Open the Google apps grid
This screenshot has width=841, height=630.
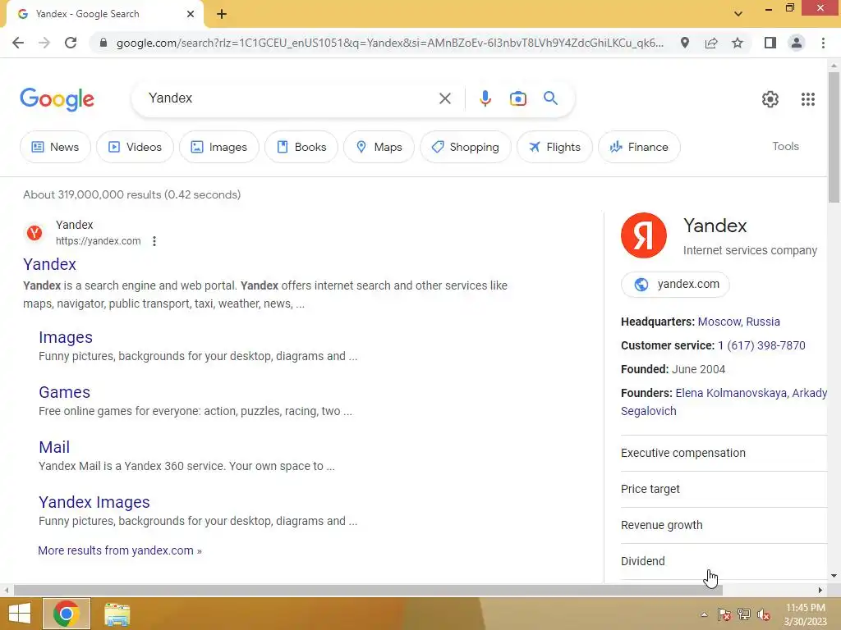point(808,99)
